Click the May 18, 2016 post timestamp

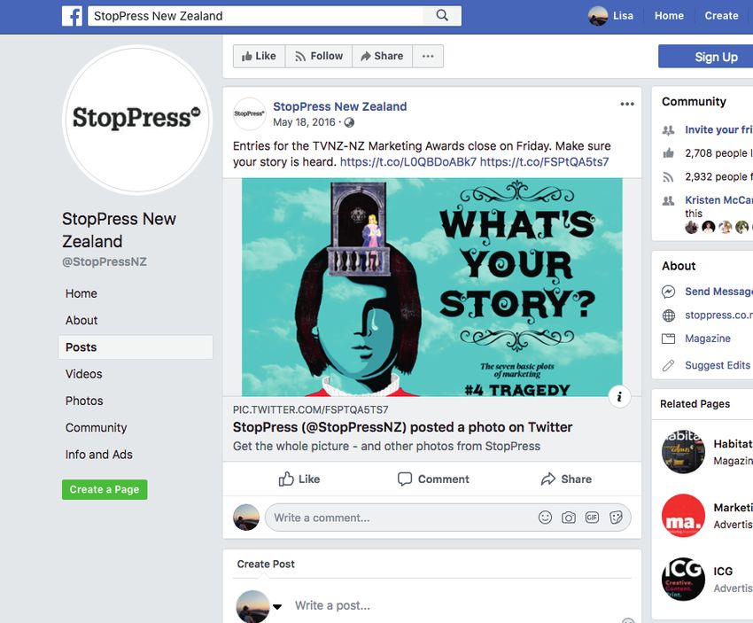click(304, 122)
